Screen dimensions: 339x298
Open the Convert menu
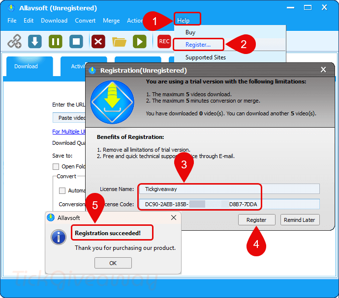[85, 21]
